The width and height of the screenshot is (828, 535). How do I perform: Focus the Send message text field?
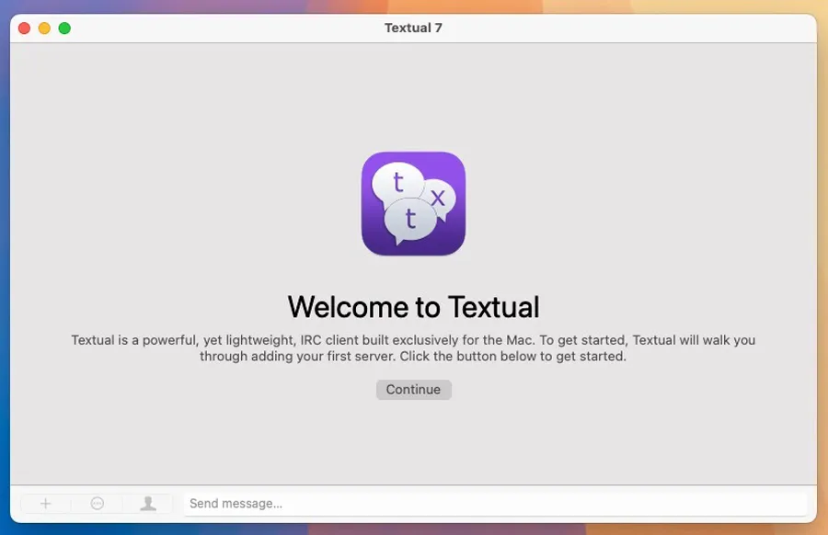(x=495, y=503)
